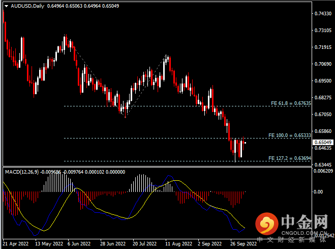This screenshot has width=335, height=249.
Task: Click the MACD zero level 0.00 label
Action: click(x=318, y=192)
